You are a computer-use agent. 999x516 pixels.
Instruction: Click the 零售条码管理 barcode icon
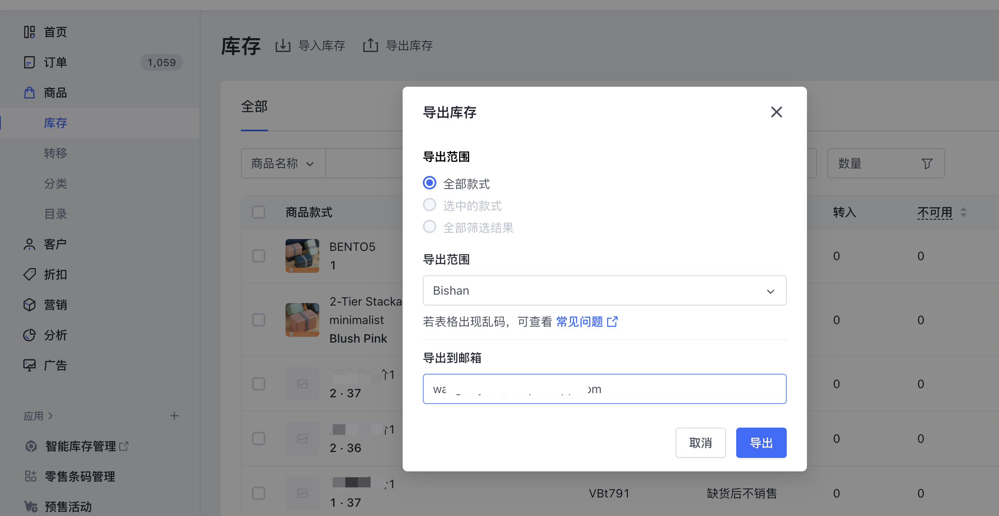(31, 476)
